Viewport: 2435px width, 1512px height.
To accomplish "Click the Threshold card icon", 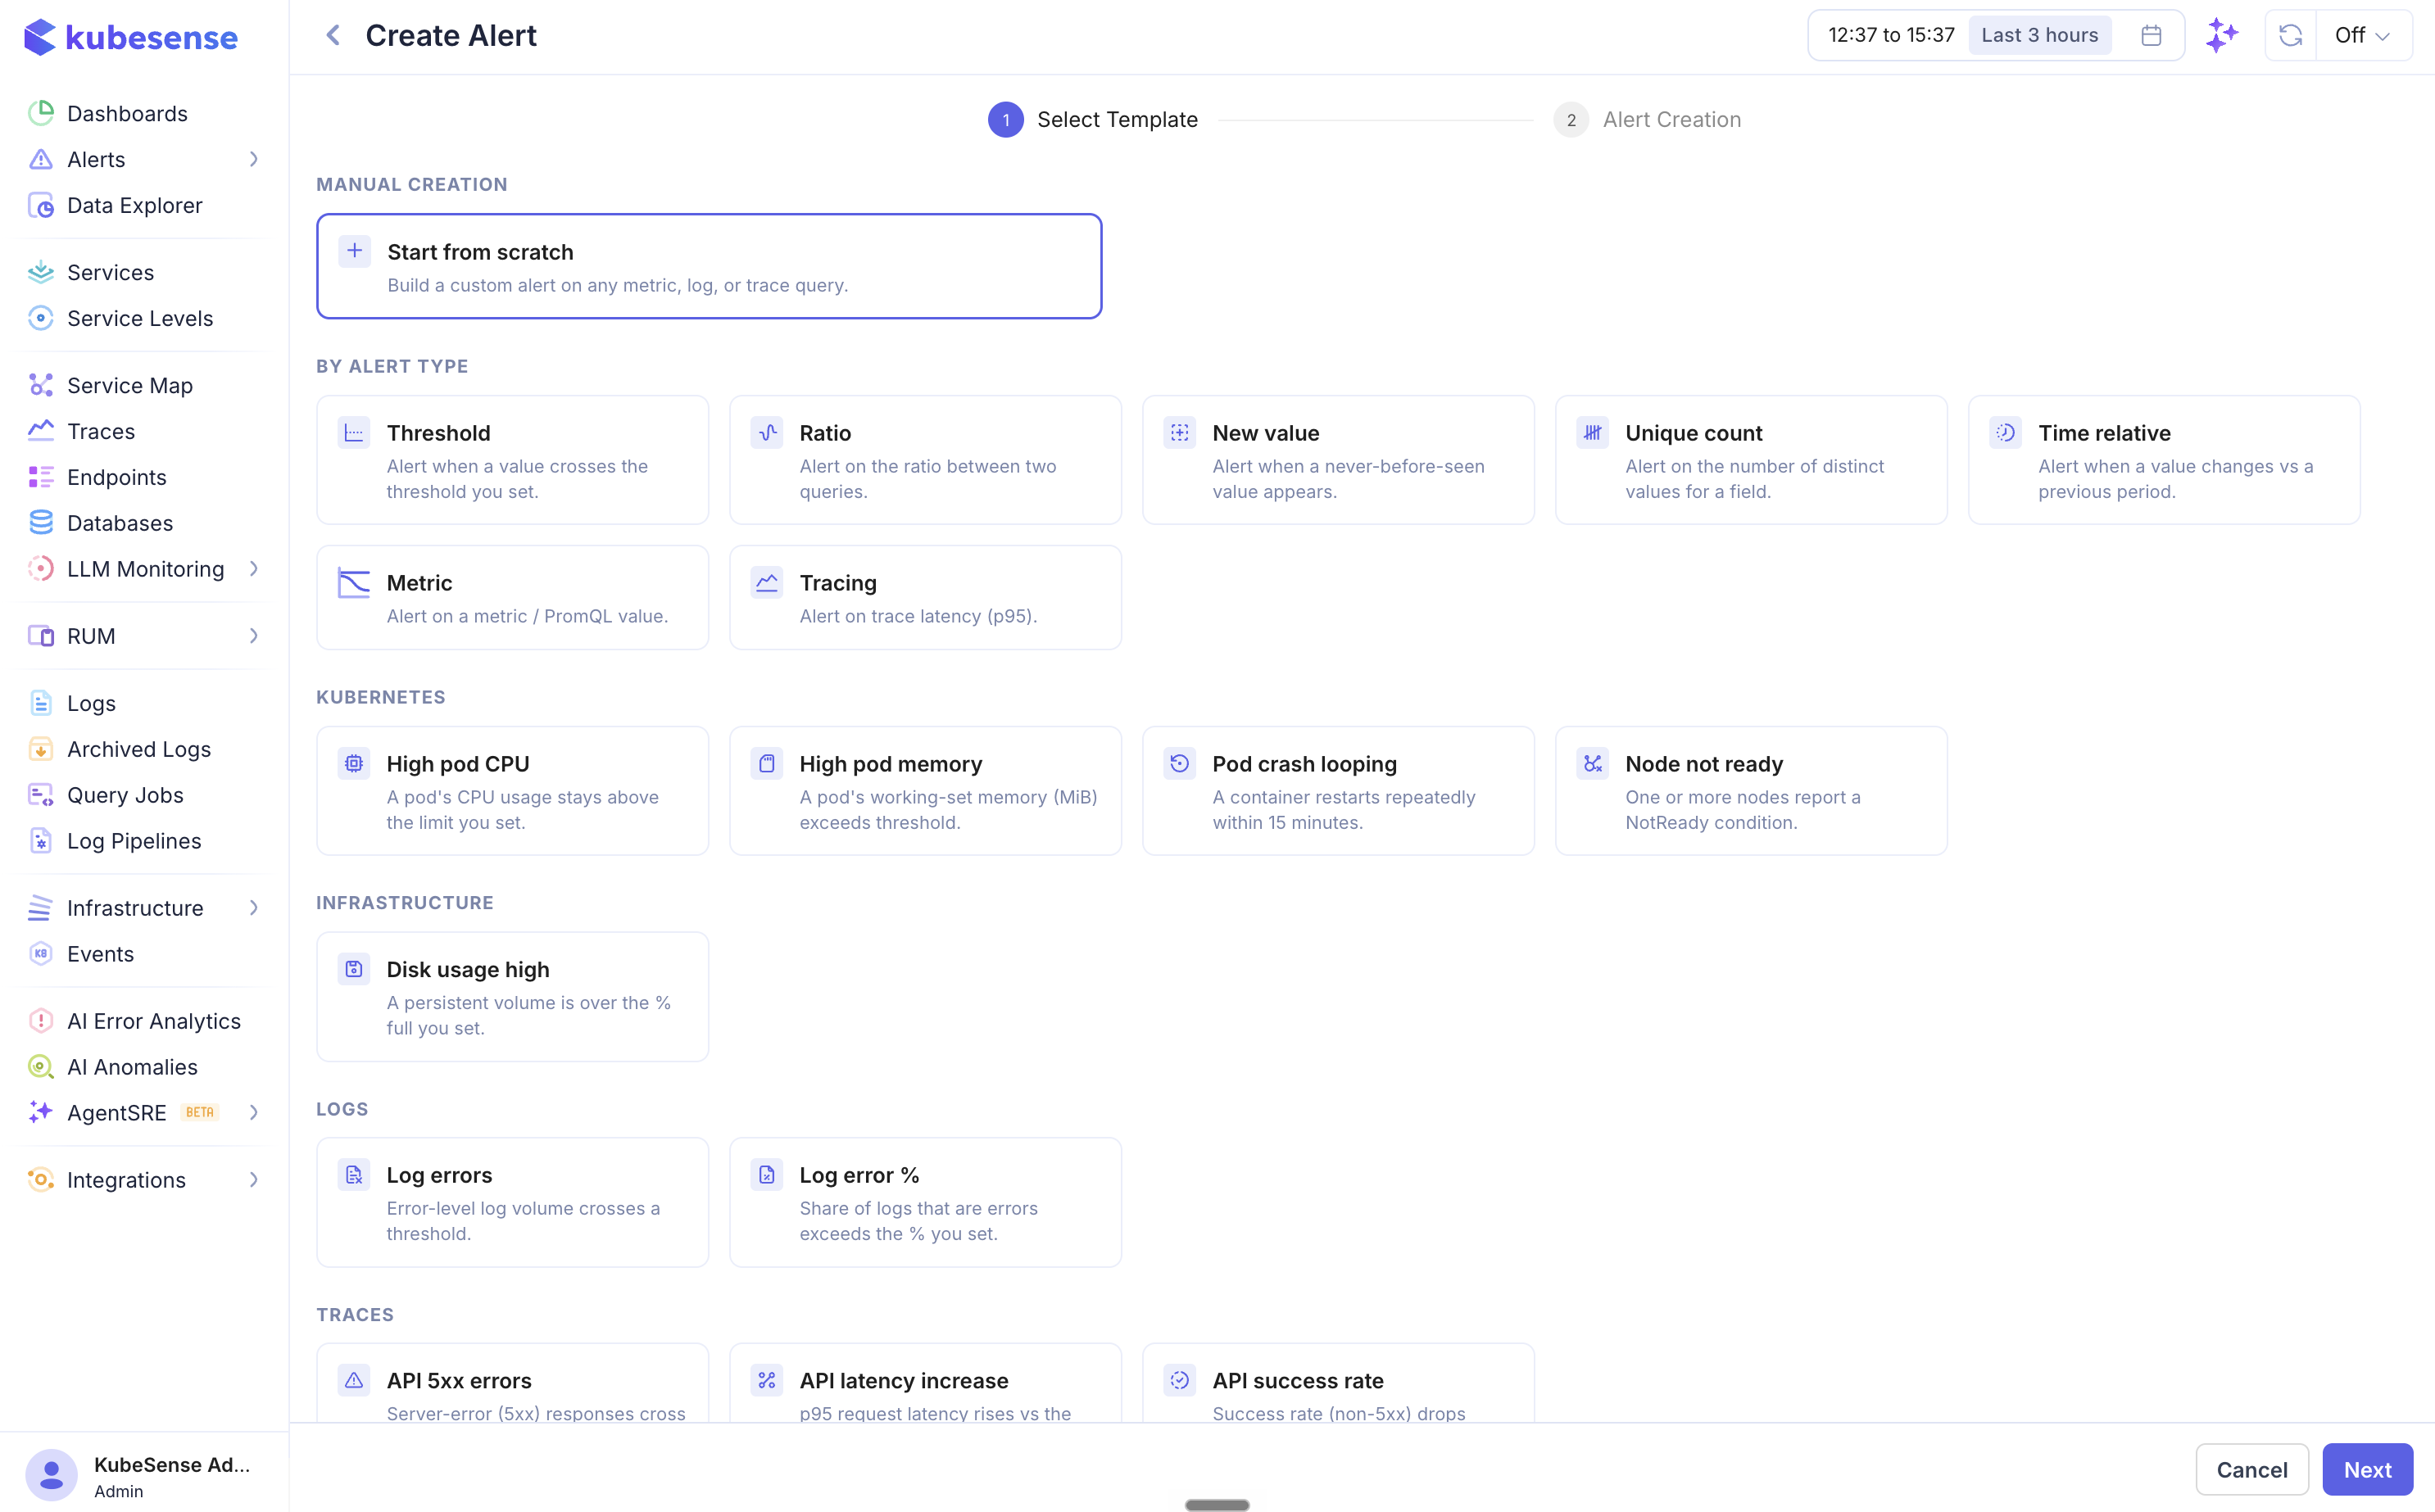I will coord(354,432).
